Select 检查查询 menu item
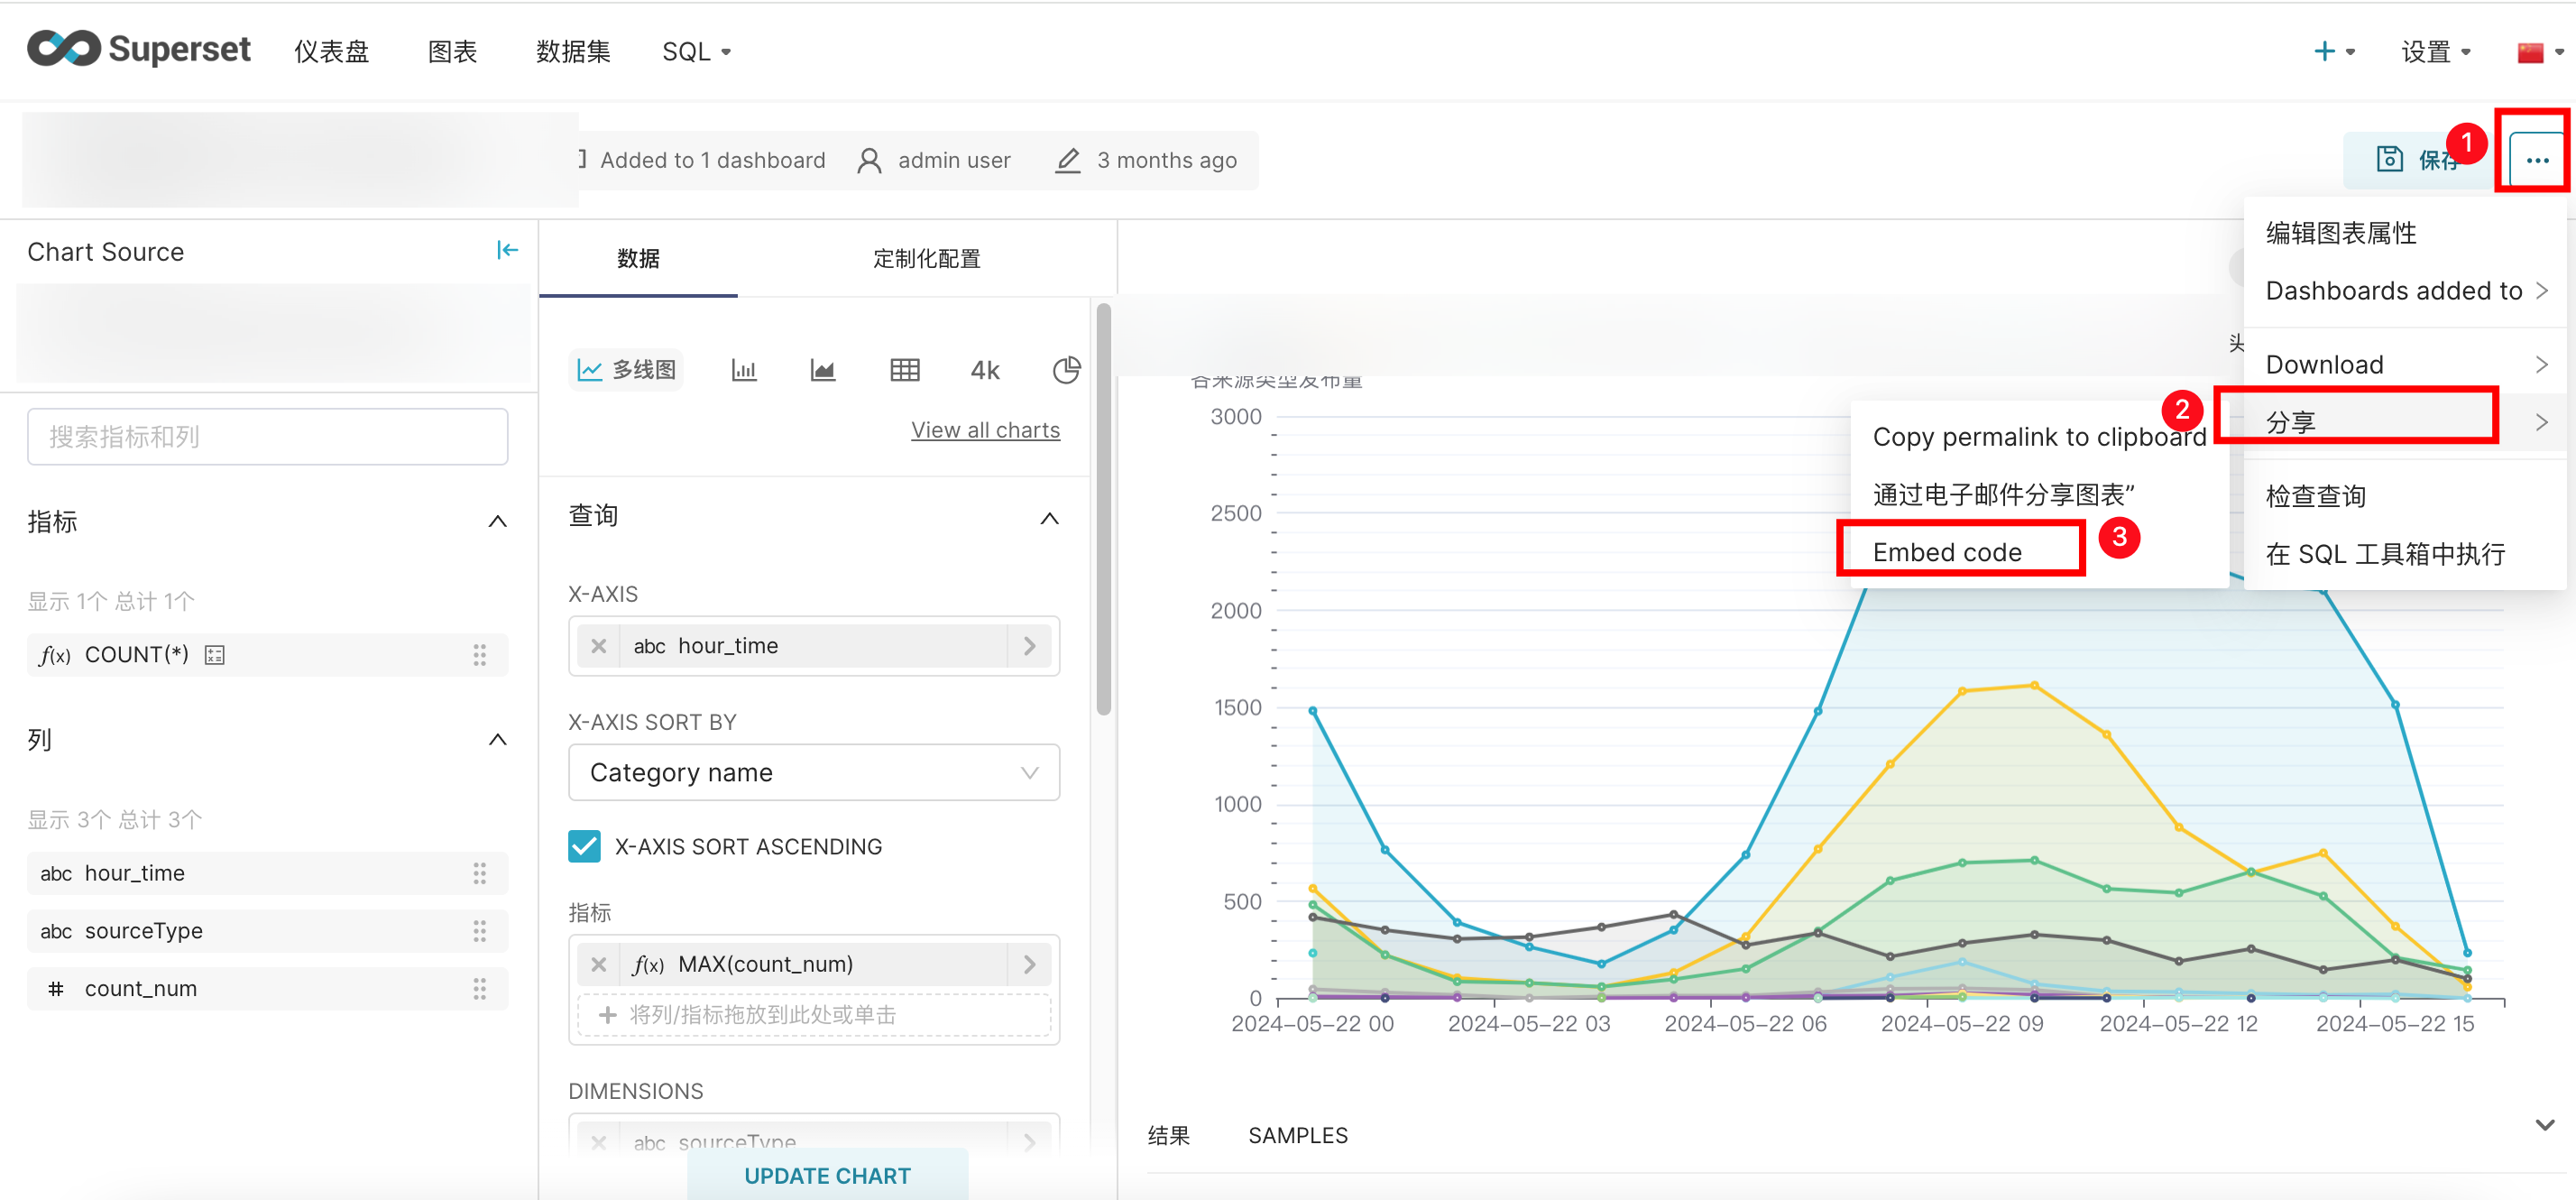The image size is (2576, 1200). click(2406, 495)
